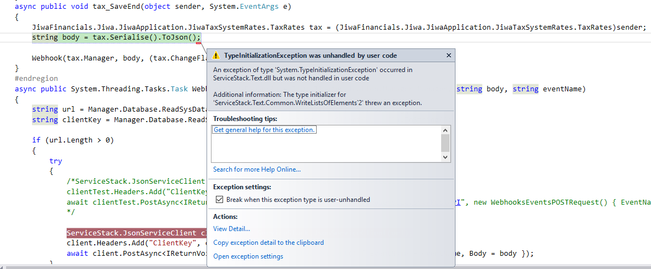Click the 'if (url.Length > 0)' statement
The height and width of the screenshot is (269, 651).
click(72, 140)
